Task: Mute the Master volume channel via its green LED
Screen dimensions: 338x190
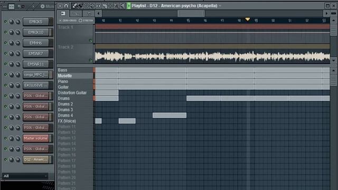Action: click(x=5, y=138)
